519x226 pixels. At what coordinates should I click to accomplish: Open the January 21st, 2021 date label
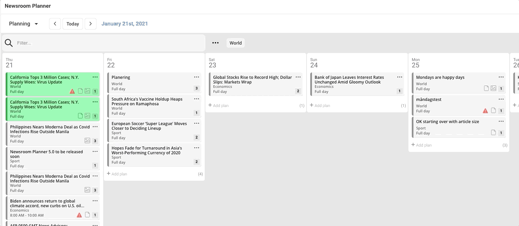tap(125, 24)
